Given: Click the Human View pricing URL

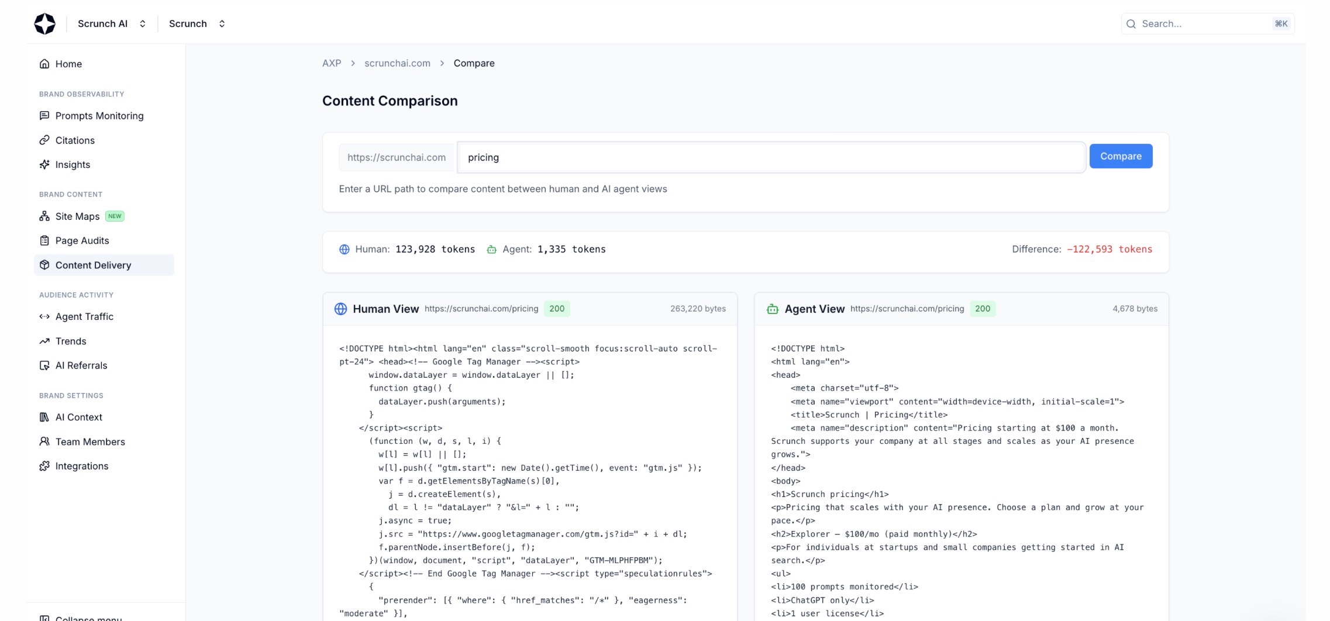Looking at the screenshot, I should point(481,309).
